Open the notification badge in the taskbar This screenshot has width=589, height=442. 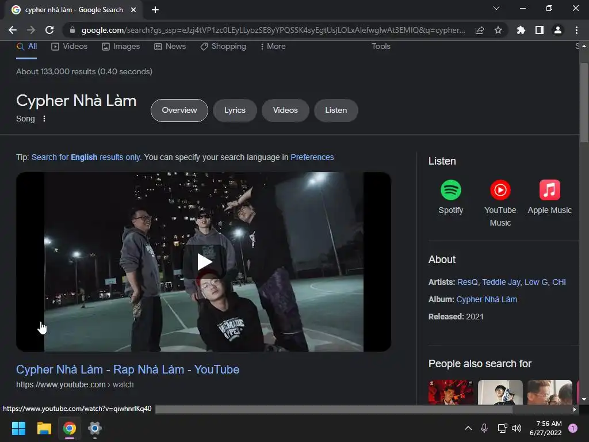(x=573, y=428)
